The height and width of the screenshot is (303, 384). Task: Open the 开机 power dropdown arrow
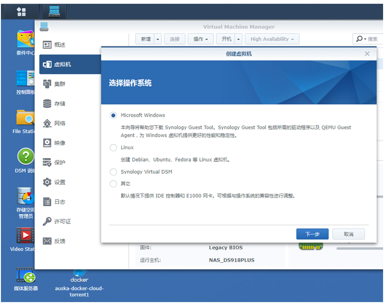pyautogui.click(x=237, y=39)
